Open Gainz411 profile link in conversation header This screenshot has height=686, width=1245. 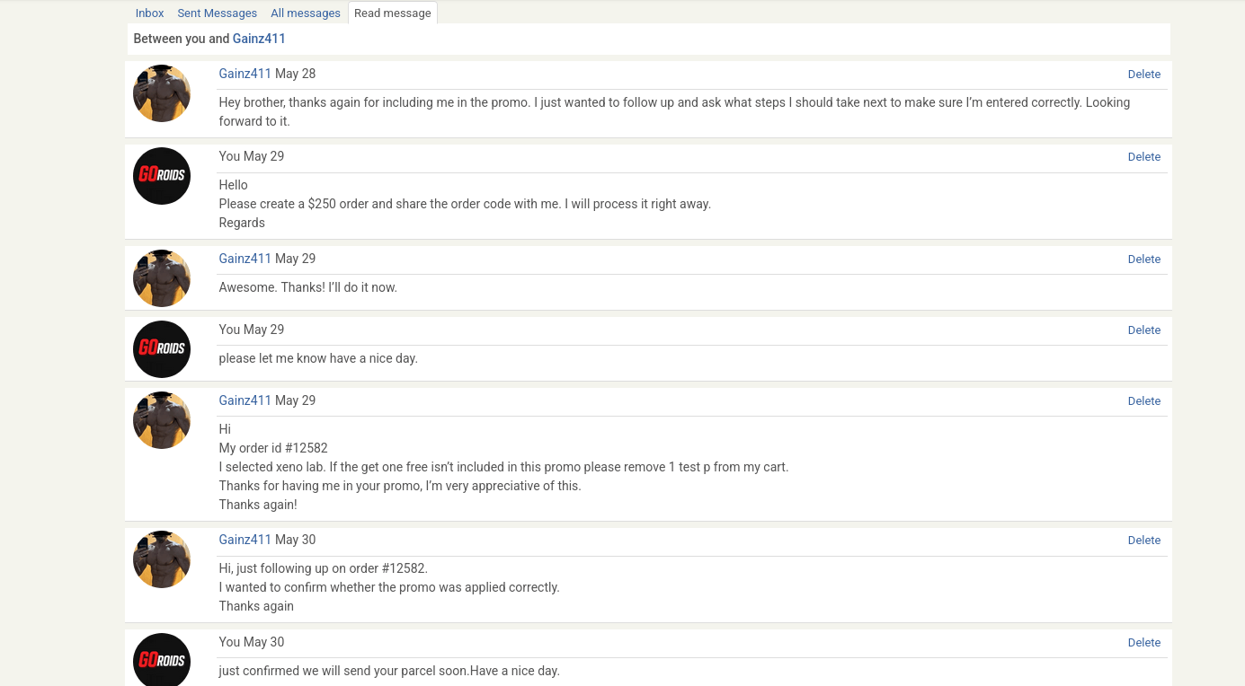tap(259, 39)
